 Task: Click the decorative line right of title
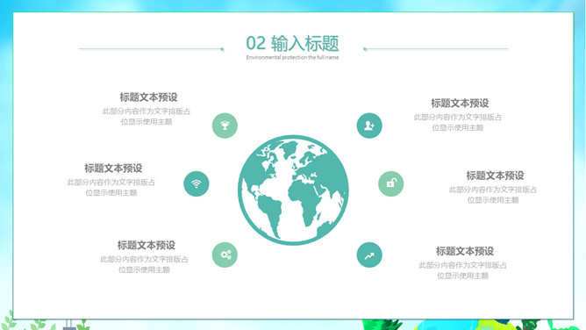tap(436, 48)
